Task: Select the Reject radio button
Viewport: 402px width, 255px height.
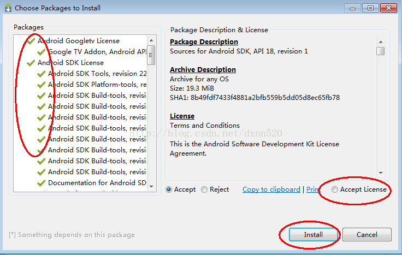Action: tap(204, 189)
